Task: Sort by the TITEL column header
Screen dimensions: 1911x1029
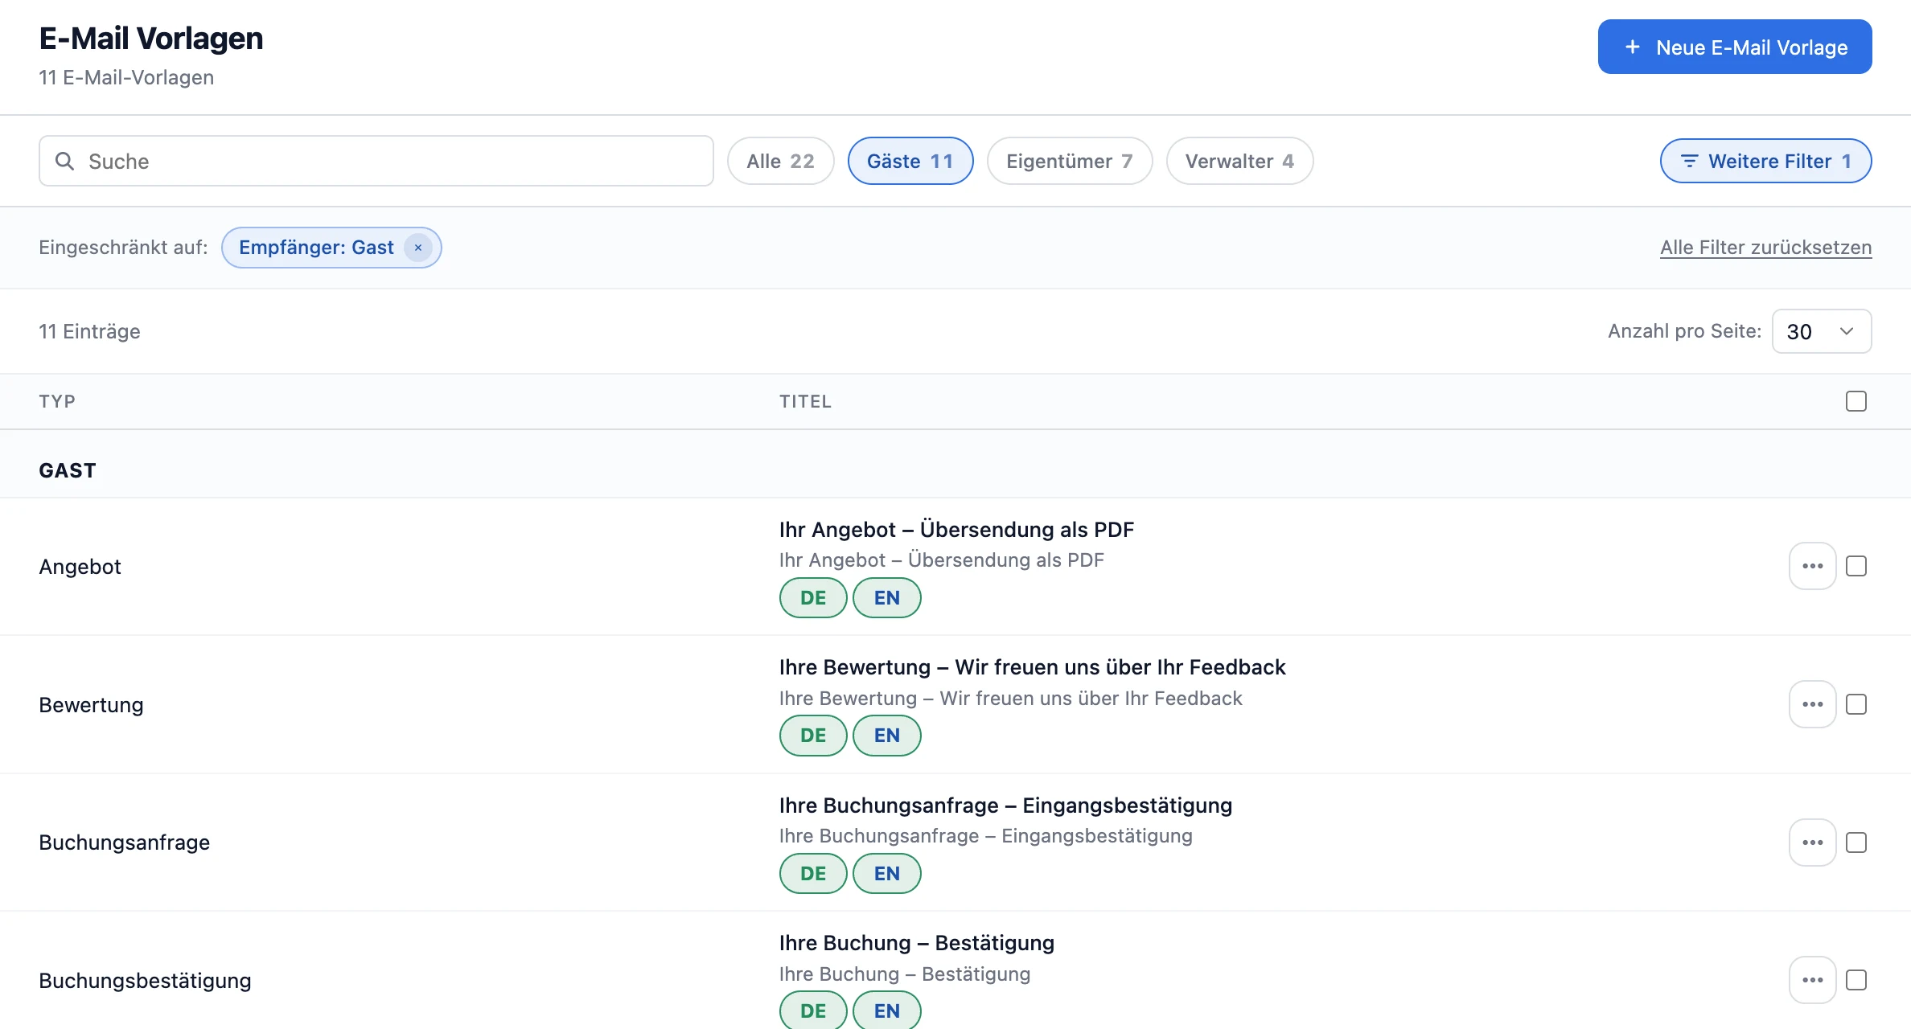Action: coord(805,401)
